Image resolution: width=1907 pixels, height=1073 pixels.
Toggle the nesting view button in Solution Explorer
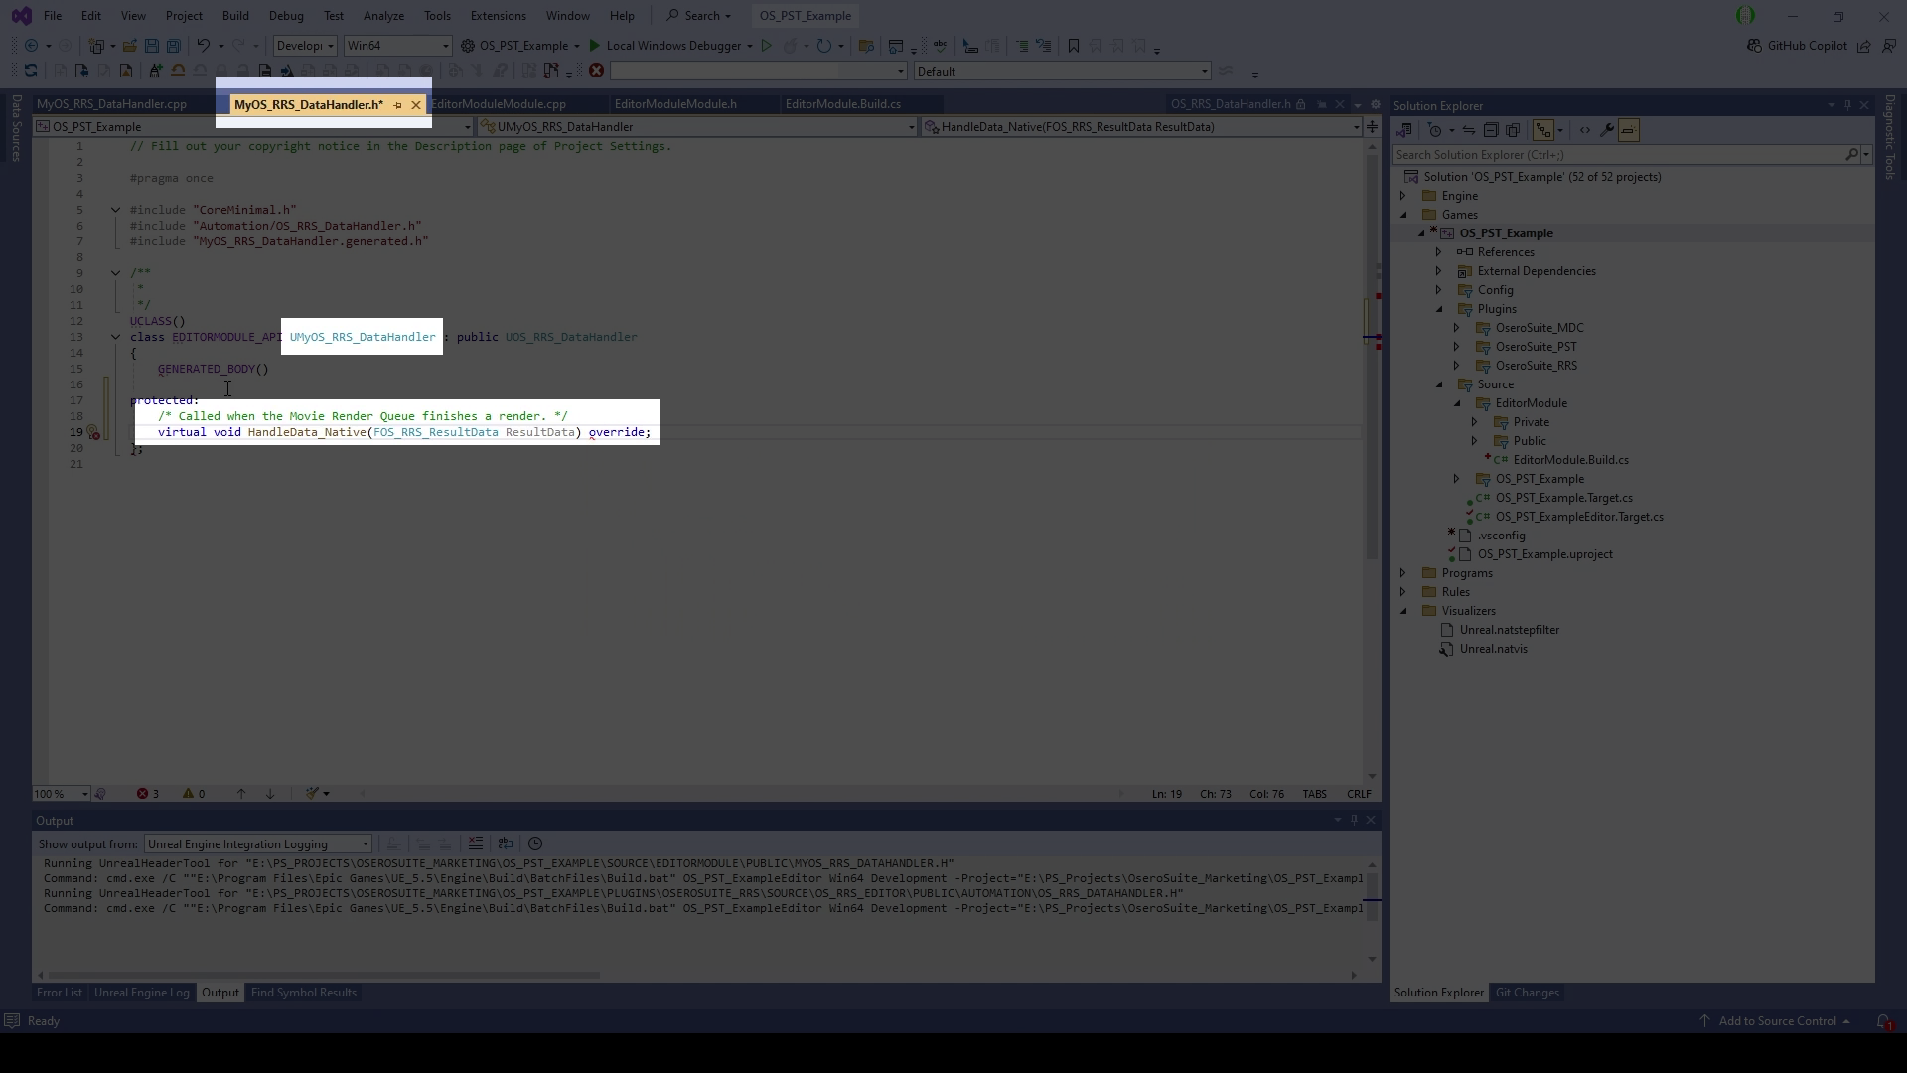(x=1542, y=130)
